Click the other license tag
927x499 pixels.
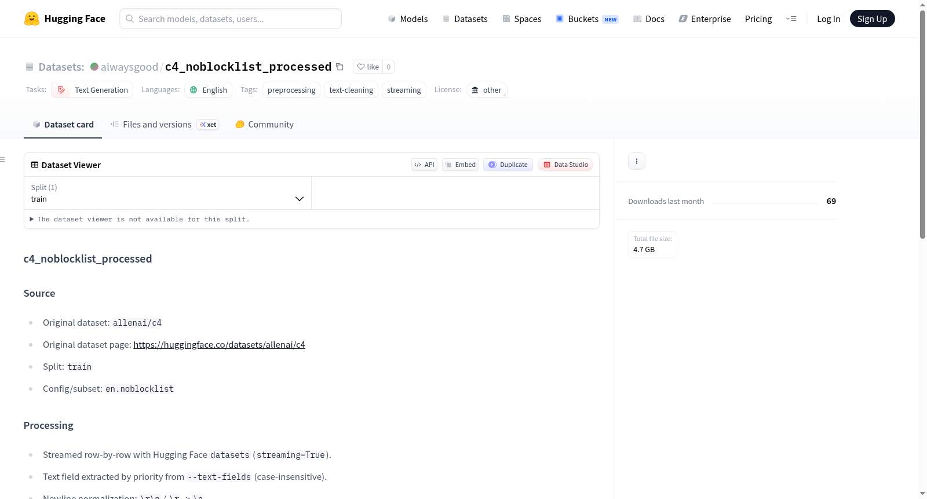click(487, 90)
